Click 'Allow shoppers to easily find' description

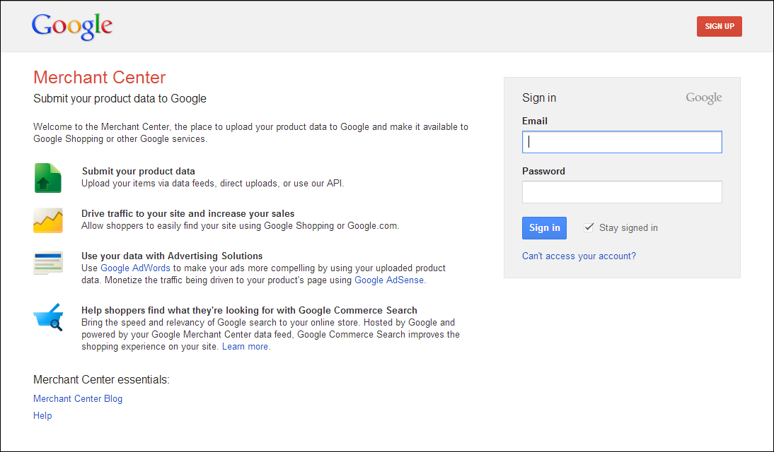[241, 226]
